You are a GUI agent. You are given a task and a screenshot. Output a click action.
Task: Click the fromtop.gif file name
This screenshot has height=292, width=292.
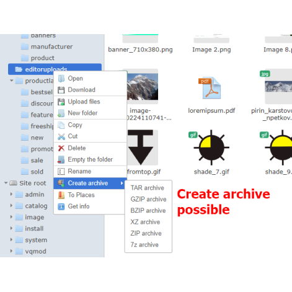click(x=144, y=172)
